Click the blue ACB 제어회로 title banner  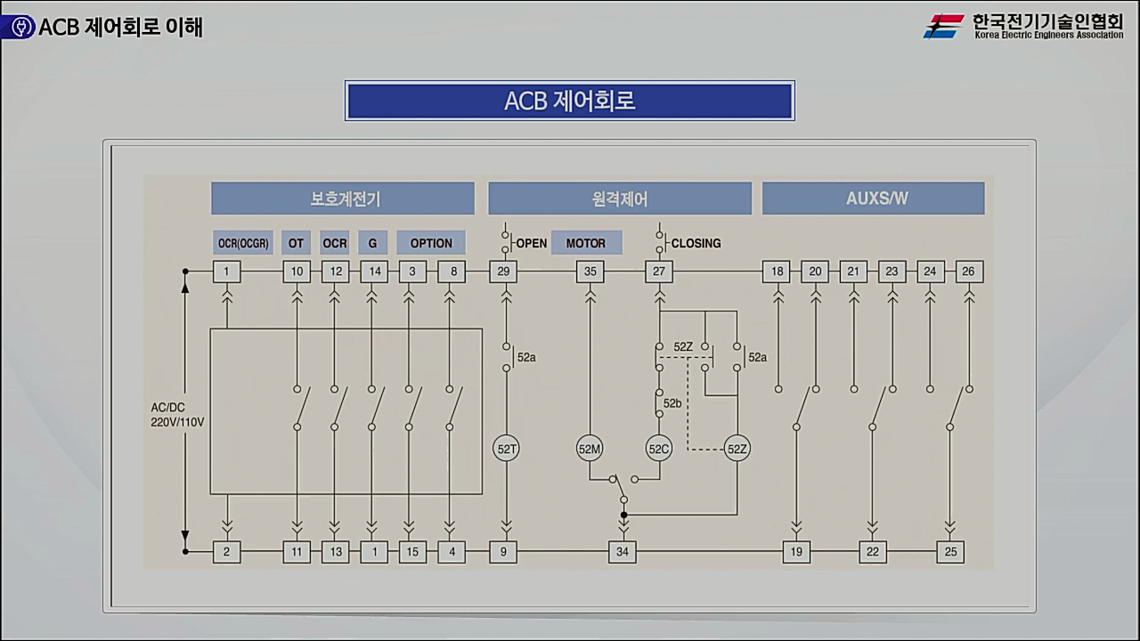click(569, 101)
